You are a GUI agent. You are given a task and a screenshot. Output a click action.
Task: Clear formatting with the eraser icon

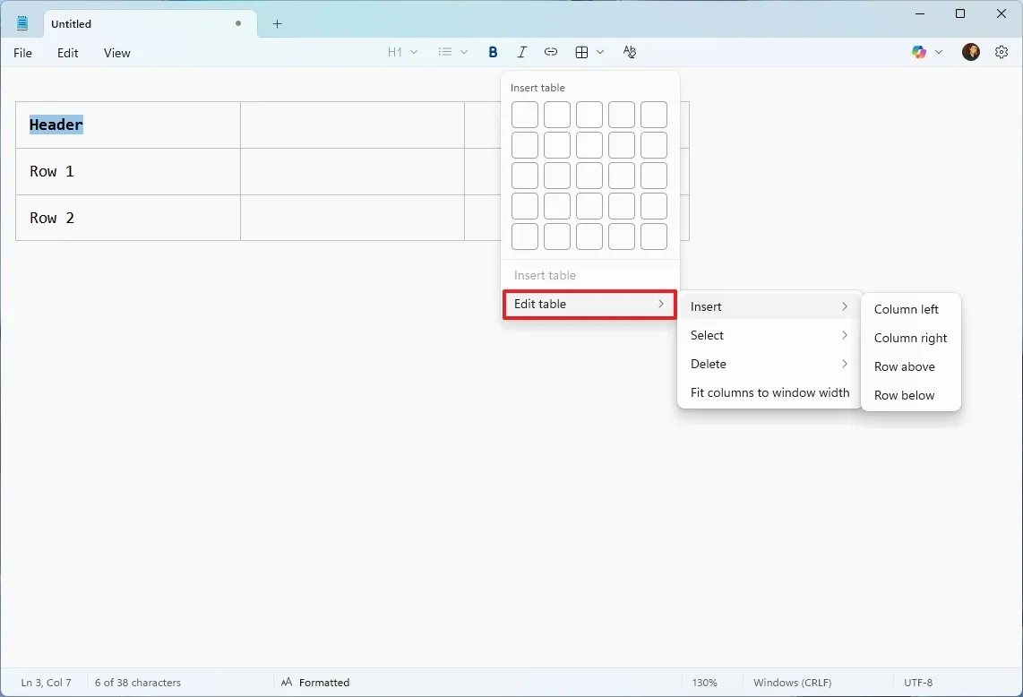[630, 52]
